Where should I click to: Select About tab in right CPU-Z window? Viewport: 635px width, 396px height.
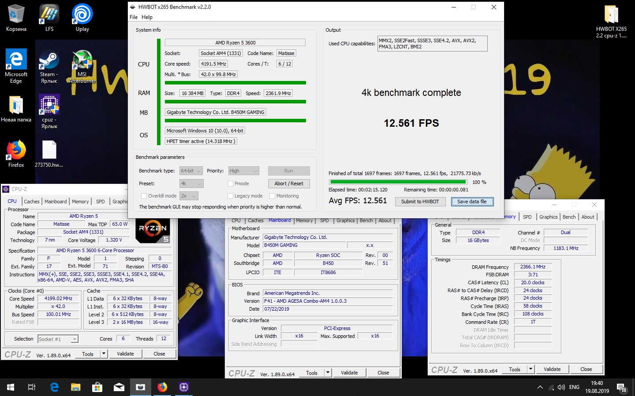tap(587, 217)
